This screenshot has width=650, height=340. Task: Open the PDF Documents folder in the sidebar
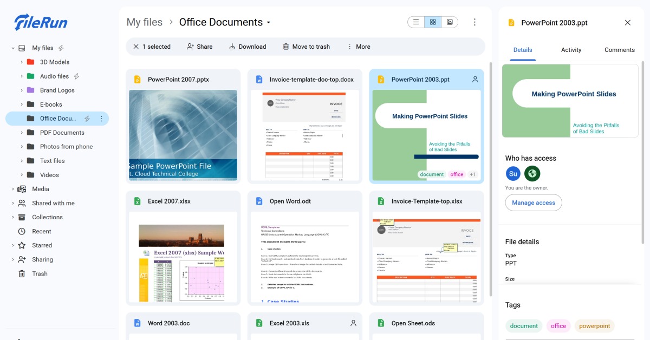tap(62, 133)
